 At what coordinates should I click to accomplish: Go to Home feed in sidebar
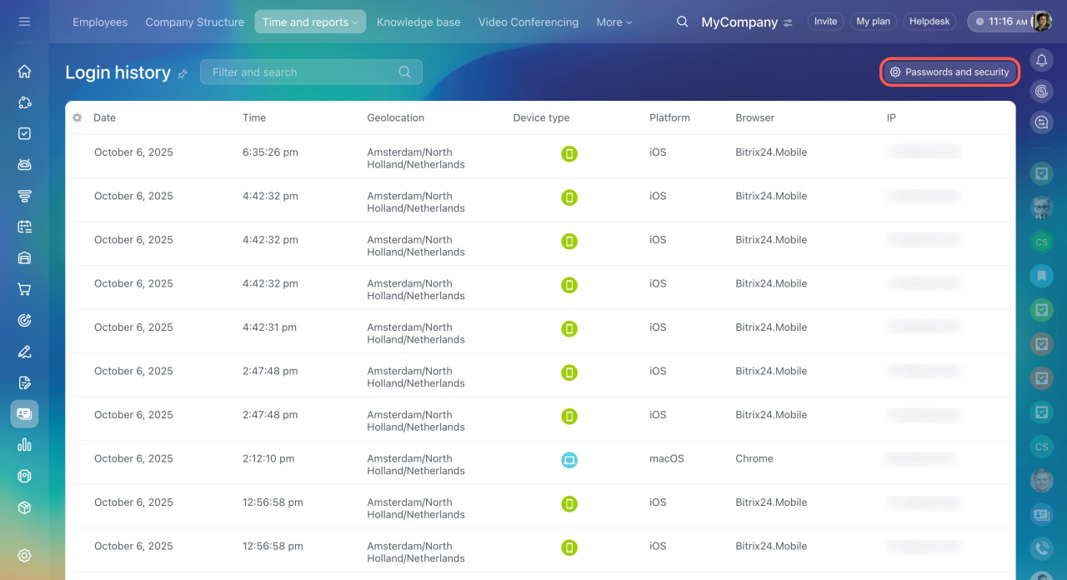pos(24,72)
